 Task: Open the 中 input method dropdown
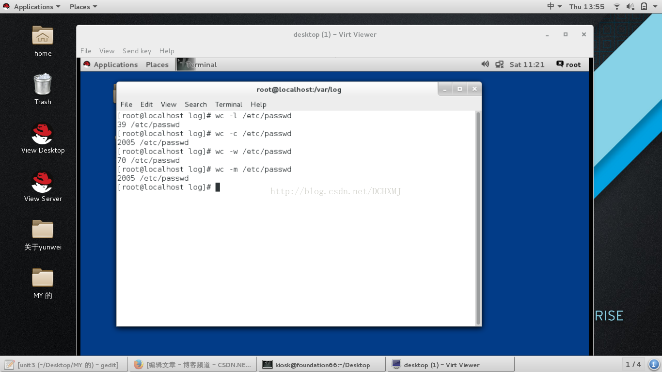point(554,7)
